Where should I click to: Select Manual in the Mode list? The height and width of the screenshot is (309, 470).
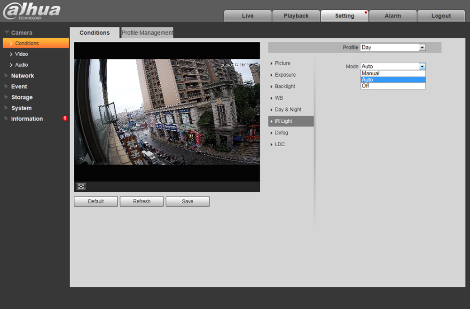tap(392, 73)
